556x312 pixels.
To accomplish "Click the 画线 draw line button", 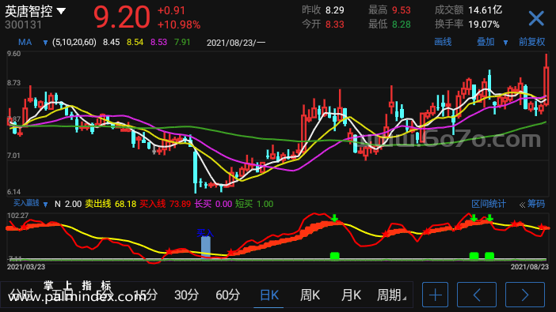I will point(443,42).
